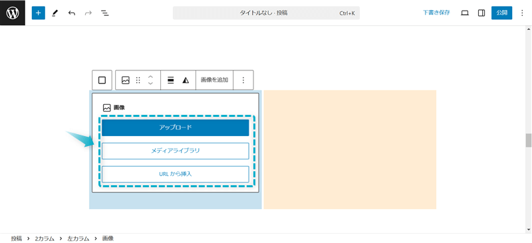
Task: Click the 画像 placeholder label icon
Action: click(x=107, y=108)
